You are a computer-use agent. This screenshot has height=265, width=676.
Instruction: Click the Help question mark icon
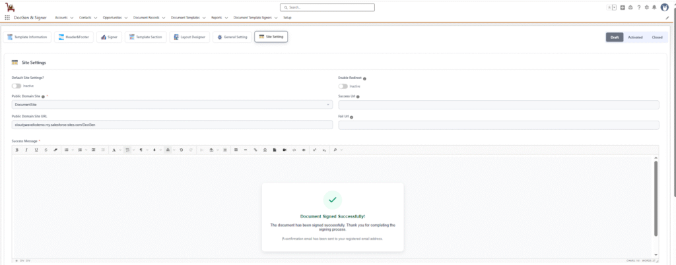pos(638,7)
